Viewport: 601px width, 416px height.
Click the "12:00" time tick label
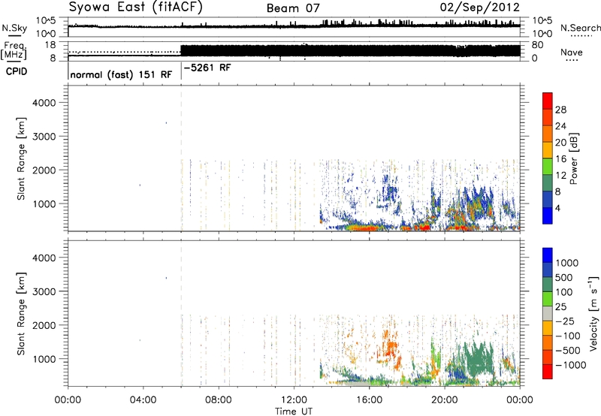(294, 400)
